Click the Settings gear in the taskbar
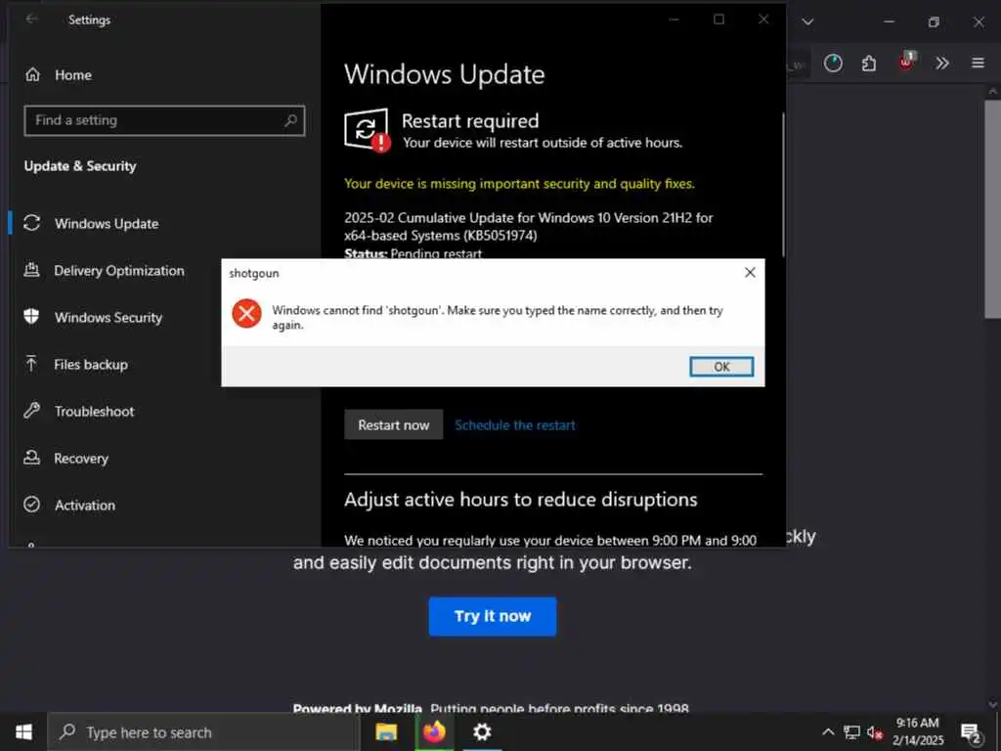Screen dimensions: 1001x751 [482, 731]
